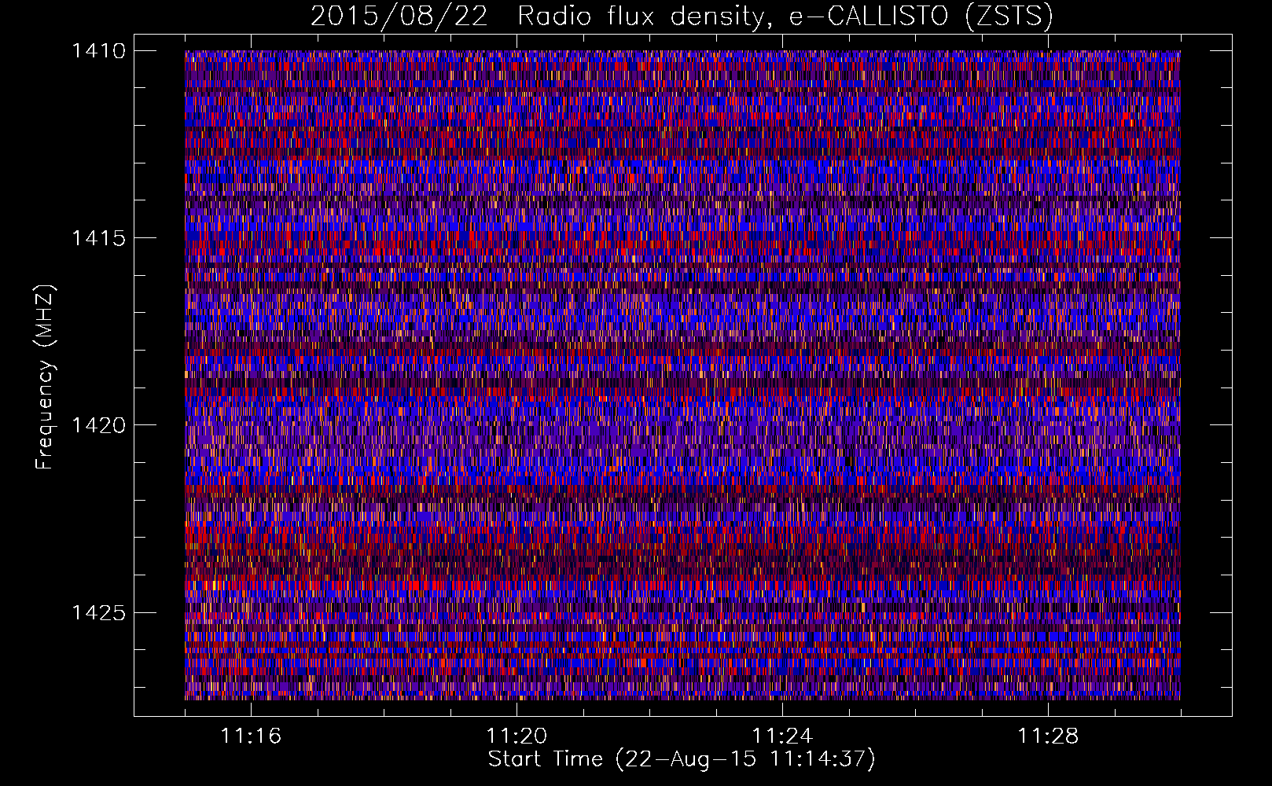Click the 'Frequency (MHZ)' axis label
Image resolution: width=1272 pixels, height=786 pixels.
(x=45, y=376)
